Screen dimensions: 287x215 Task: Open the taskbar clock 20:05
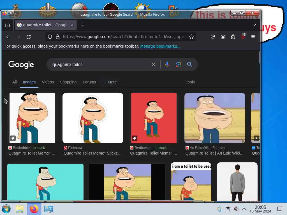pyautogui.click(x=260, y=209)
